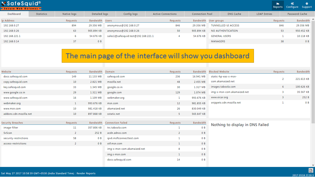The height and width of the screenshot is (177, 315).
Task: Select user anonymous@192.168.0.27
Action: pyautogui.click(x=156, y=25)
